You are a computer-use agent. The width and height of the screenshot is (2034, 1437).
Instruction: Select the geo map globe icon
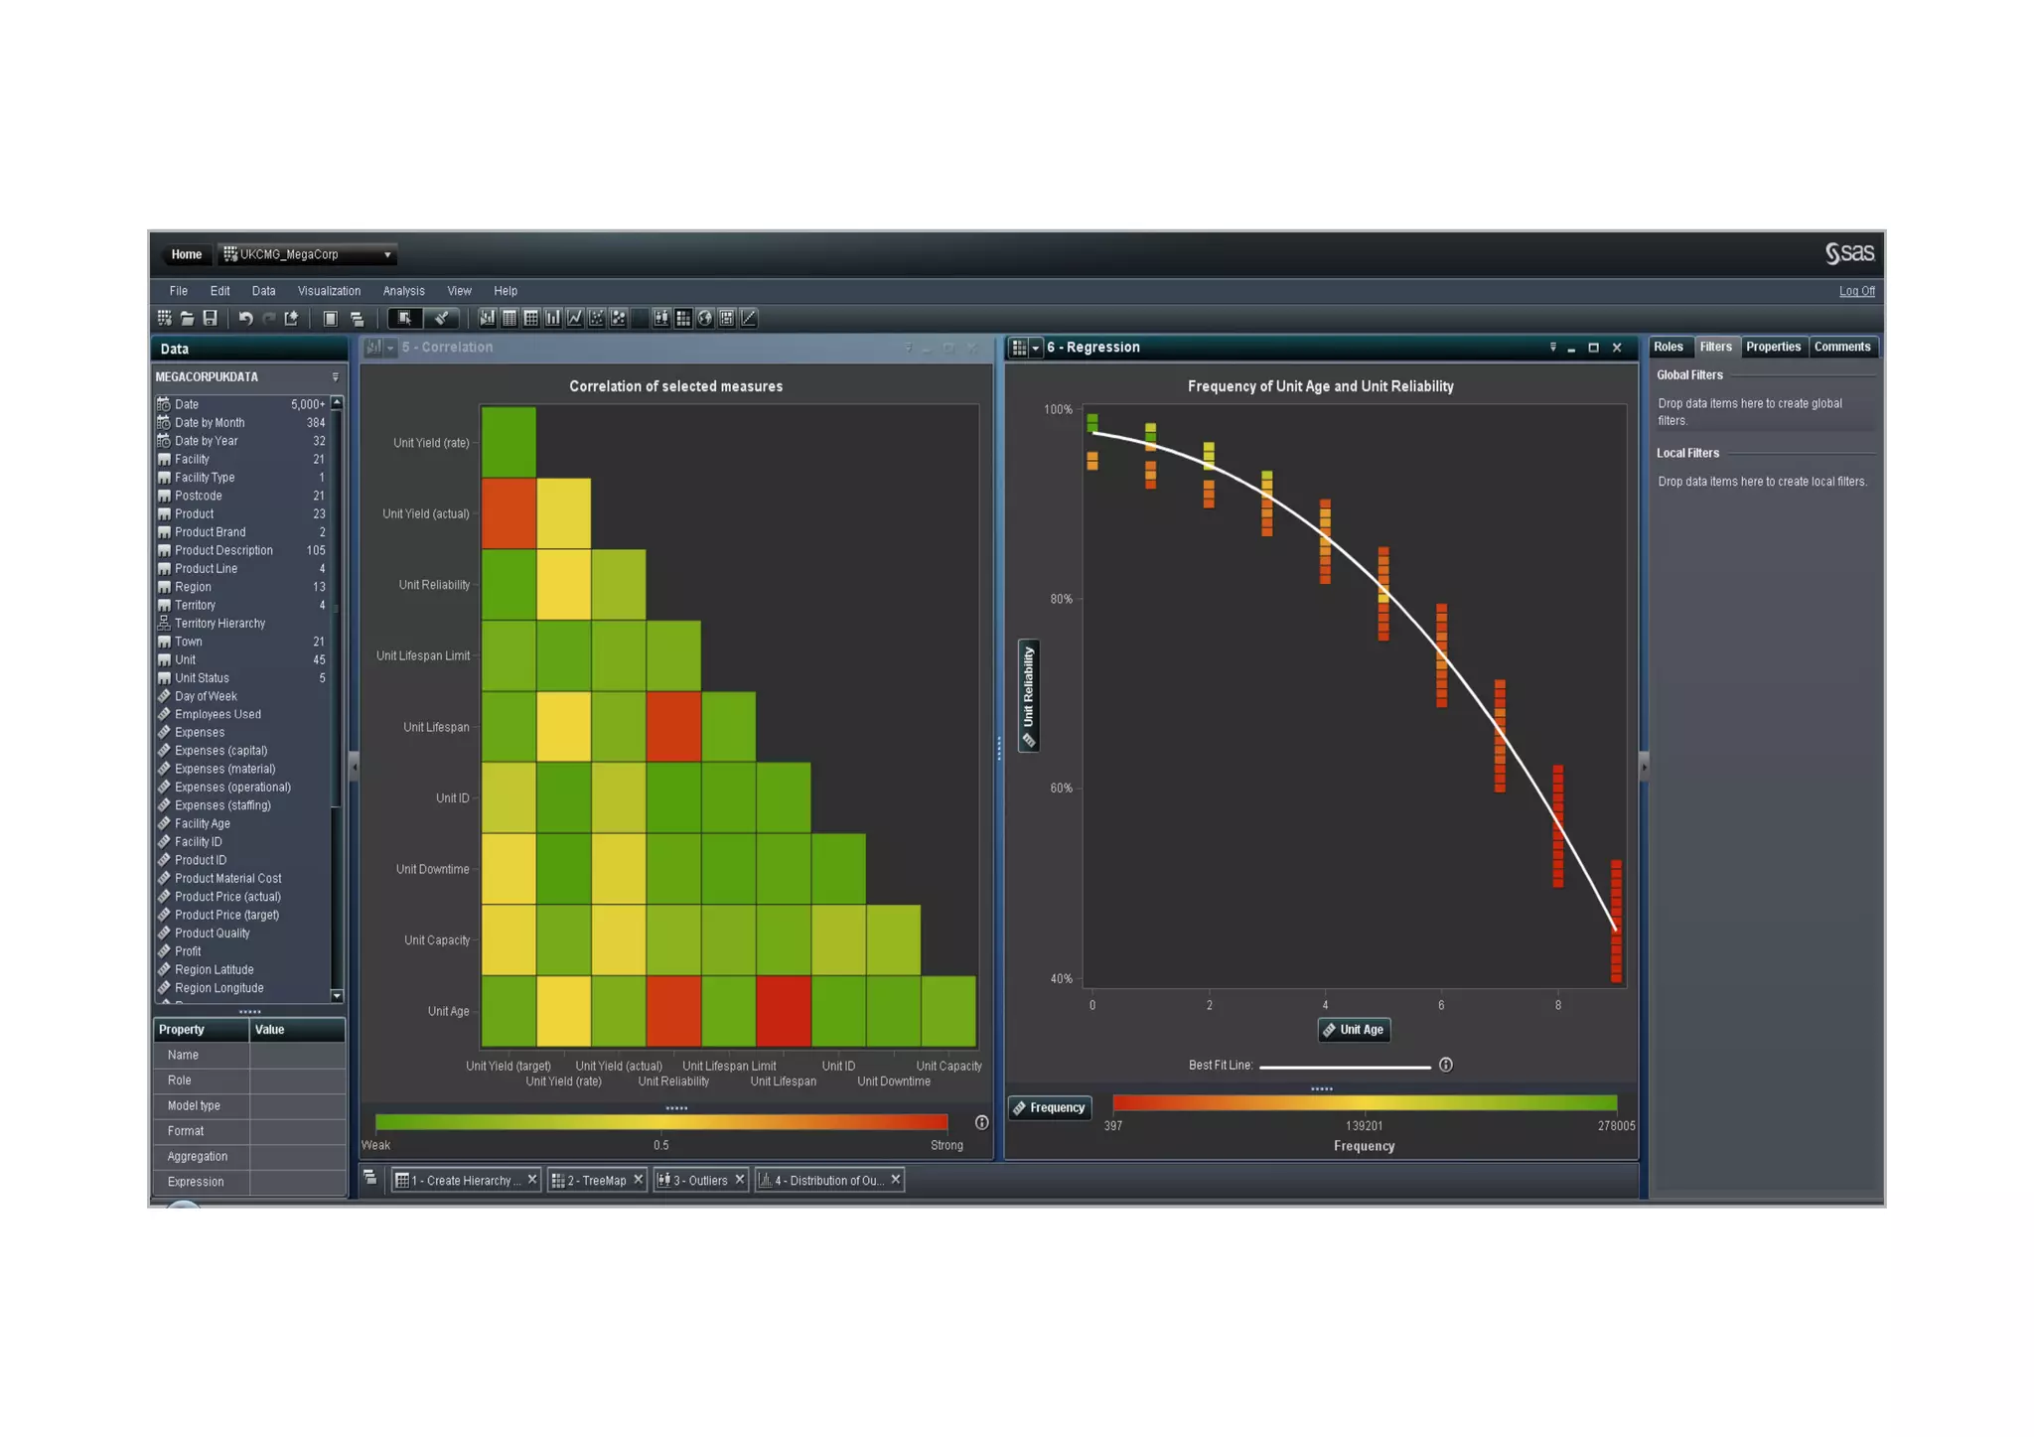coord(705,318)
